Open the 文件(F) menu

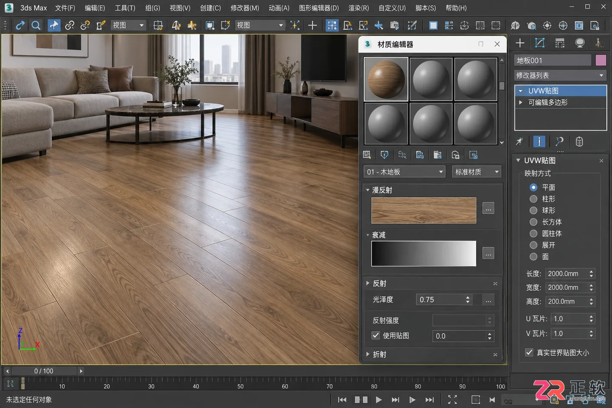(x=65, y=8)
